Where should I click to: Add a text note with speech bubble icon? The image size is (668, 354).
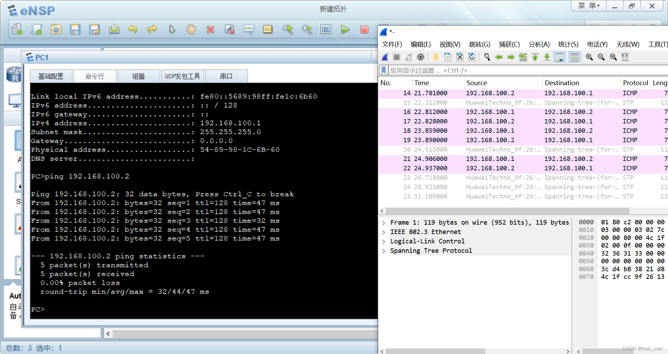pyautogui.click(x=249, y=30)
